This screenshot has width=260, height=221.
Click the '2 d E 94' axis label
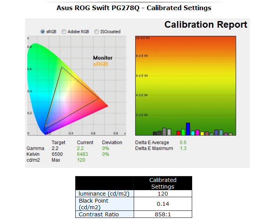[x=142, y=115]
